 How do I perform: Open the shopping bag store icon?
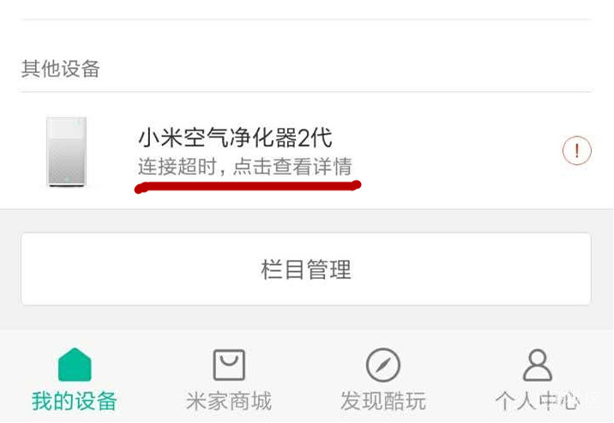click(x=229, y=365)
